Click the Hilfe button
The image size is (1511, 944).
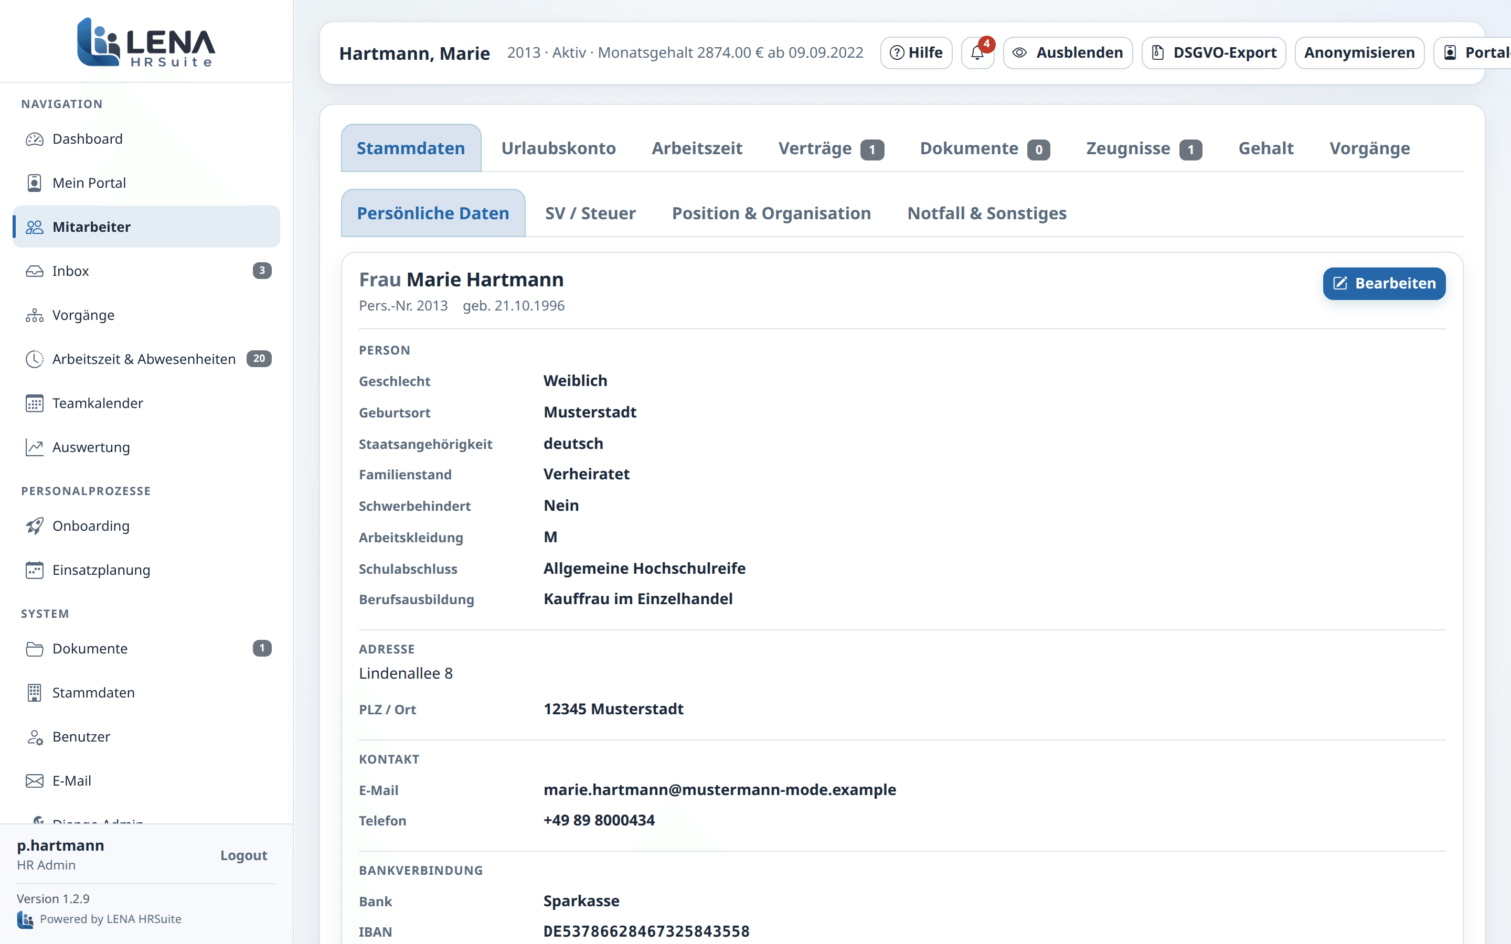[916, 53]
